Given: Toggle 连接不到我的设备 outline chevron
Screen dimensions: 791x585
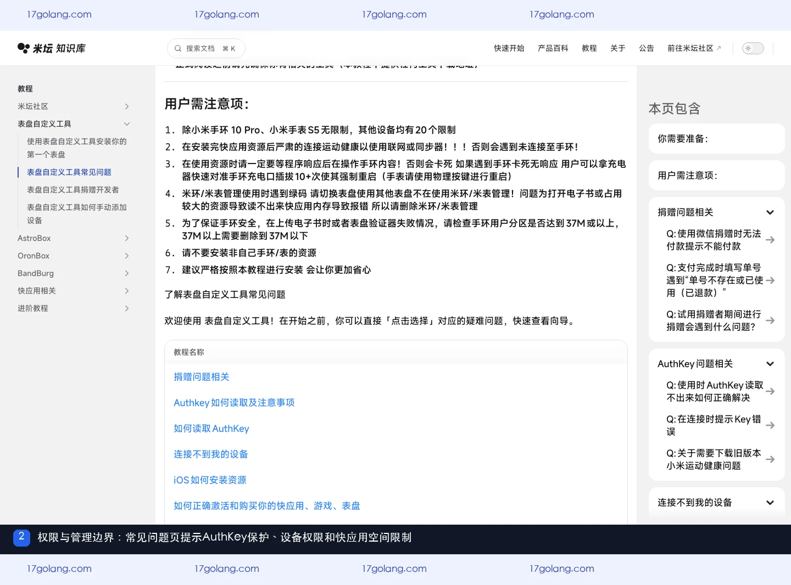Looking at the screenshot, I should point(770,503).
